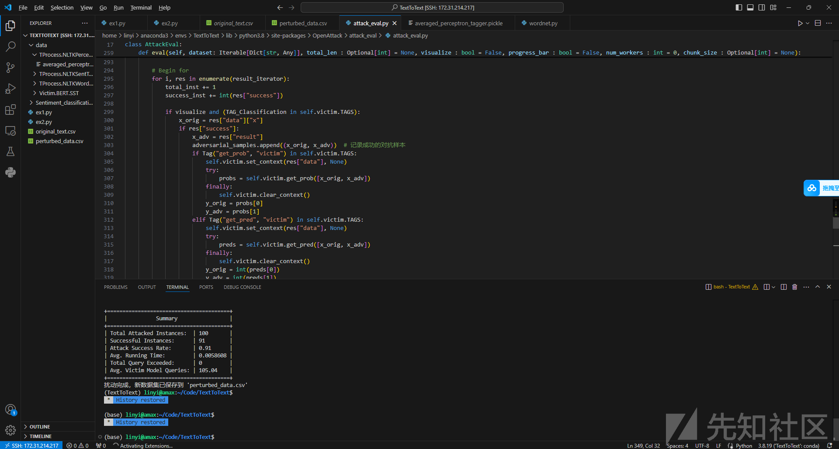Open original_text.csv in the file tree
This screenshot has height=449, width=839.
coord(58,131)
